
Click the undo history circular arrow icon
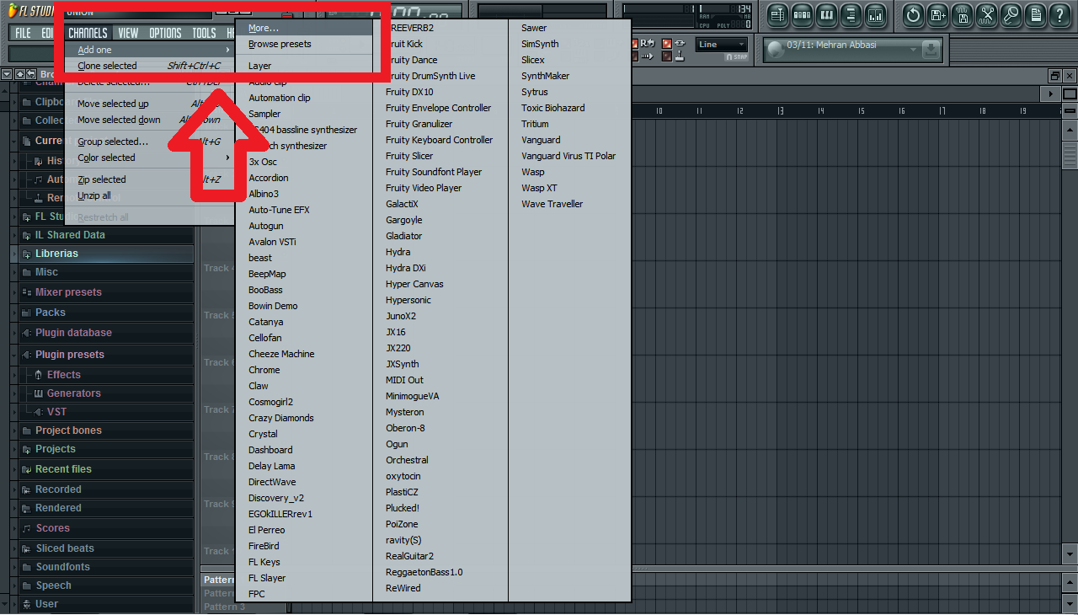[x=914, y=14]
